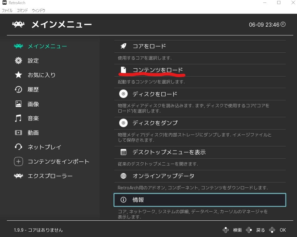This screenshot has width=297, height=237.
Task: Open the コマンド menu
Action: click(x=22, y=10)
